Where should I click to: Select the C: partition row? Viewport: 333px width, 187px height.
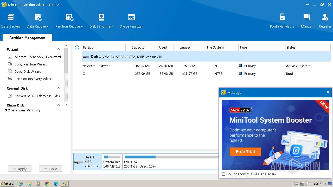click(206, 74)
